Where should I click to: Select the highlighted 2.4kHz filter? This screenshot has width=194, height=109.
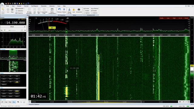tap(17, 91)
